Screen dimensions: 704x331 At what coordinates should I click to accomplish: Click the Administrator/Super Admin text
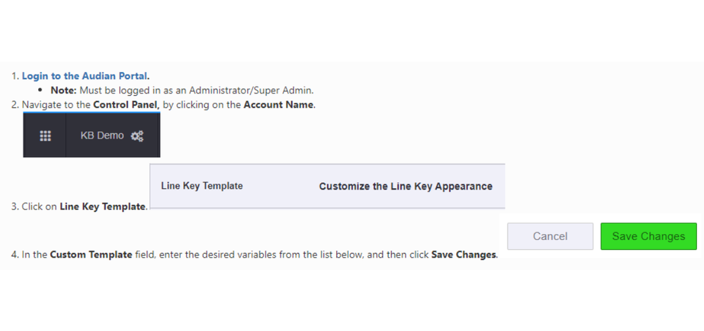(250, 90)
